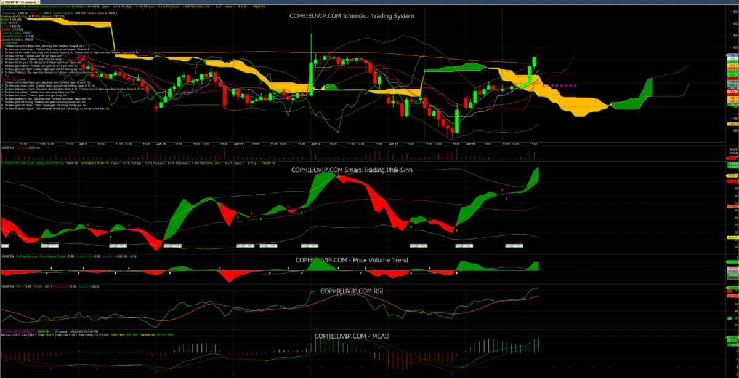Select the Jun 11 date on the time axis

coord(240,143)
